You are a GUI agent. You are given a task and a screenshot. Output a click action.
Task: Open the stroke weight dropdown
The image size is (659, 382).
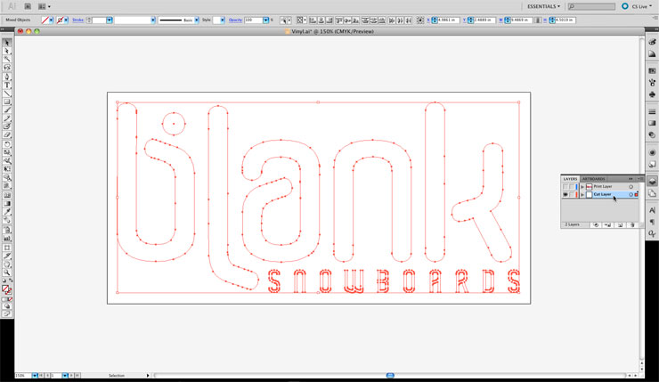[x=110, y=20]
